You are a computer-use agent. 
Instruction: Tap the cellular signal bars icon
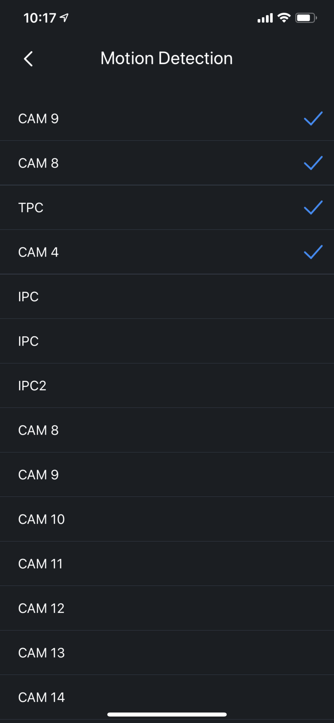pos(265,18)
